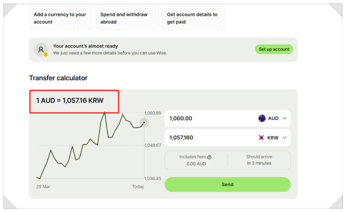The width and height of the screenshot is (346, 212).
Task: Open Get account details to get paid card
Action: coord(194,18)
